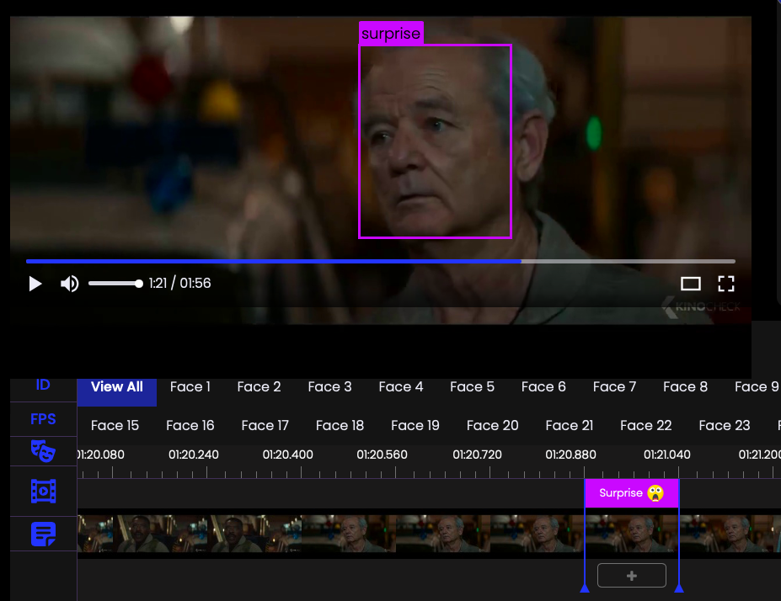
Task: Switch to the Face 6 tab
Action: pos(543,387)
